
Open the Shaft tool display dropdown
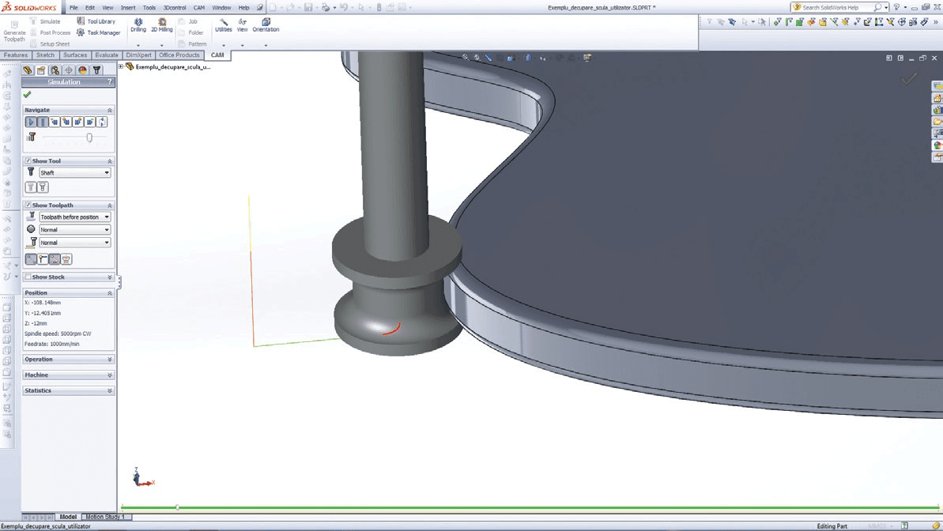pyautogui.click(x=74, y=172)
